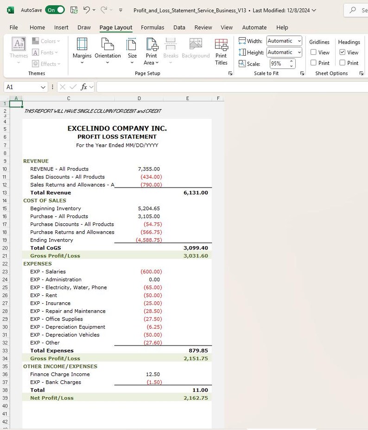
Task: Open theme Effects dropdown
Action: tap(46, 64)
